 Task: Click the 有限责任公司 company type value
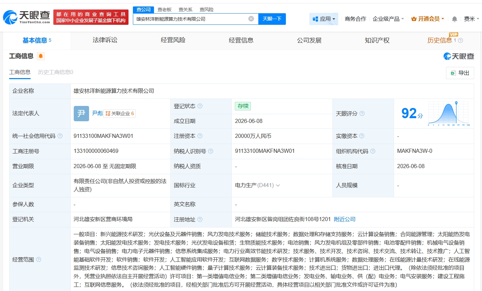tap(120, 185)
